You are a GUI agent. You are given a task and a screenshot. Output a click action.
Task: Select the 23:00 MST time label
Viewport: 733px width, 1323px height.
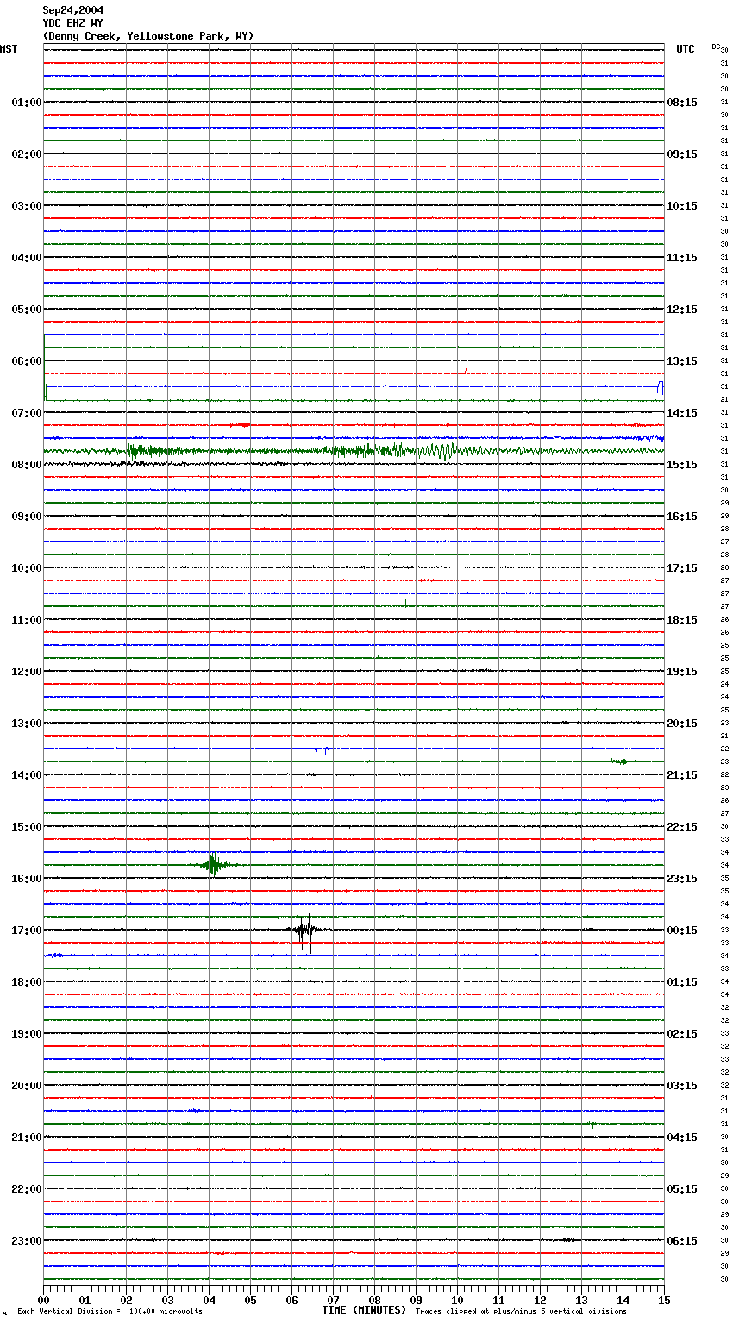coord(27,1241)
